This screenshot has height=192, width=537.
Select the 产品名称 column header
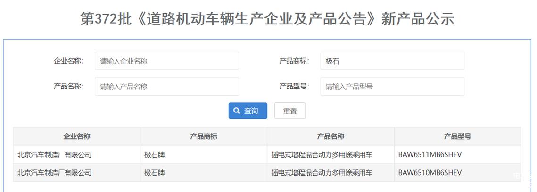[330, 136]
